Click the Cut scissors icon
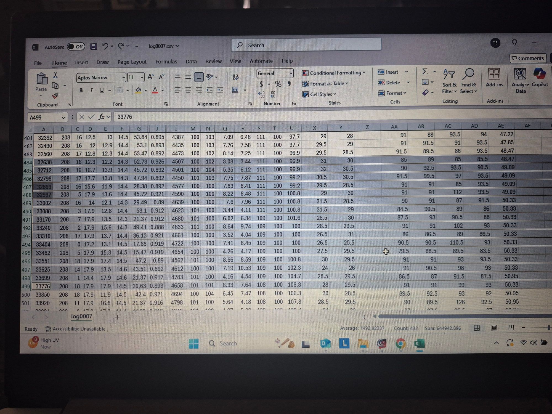This screenshot has height=414, width=552. point(55,75)
